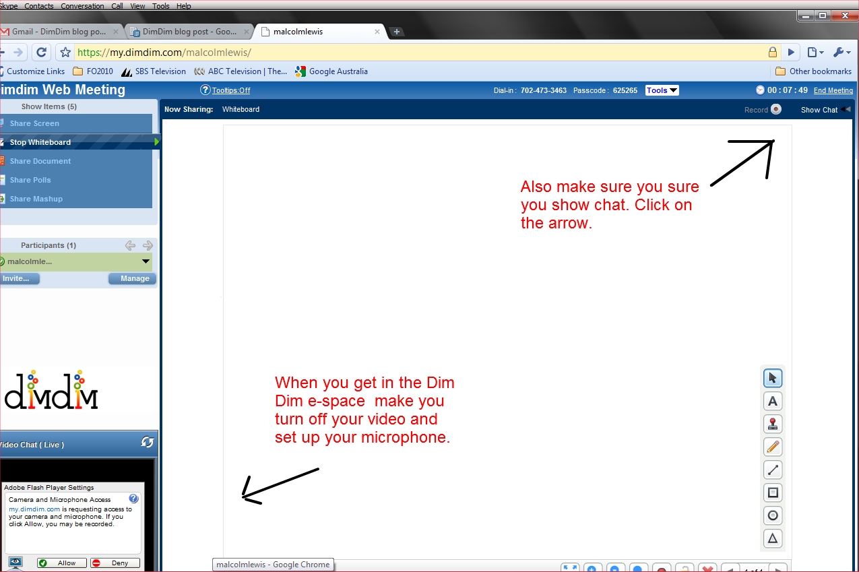This screenshot has width=859, height=572.
Task: Click Share Screen item
Action: 76,123
